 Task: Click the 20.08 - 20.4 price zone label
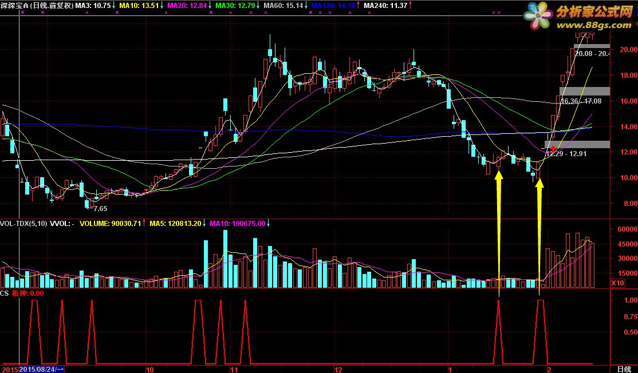592,54
